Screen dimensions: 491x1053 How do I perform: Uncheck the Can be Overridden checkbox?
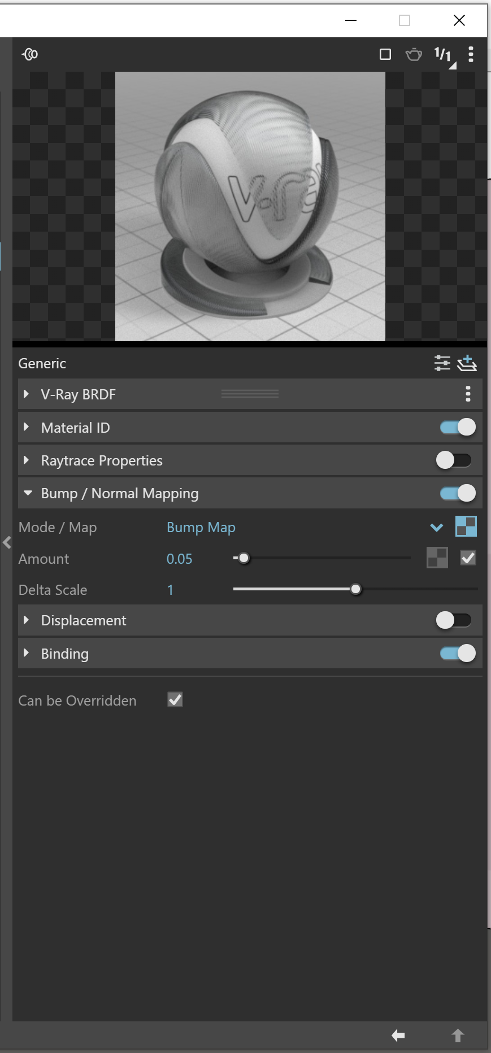point(175,700)
